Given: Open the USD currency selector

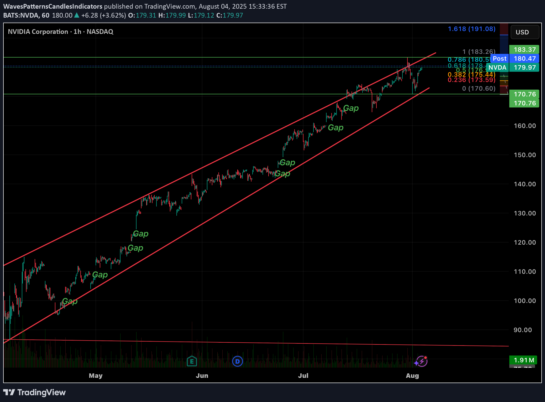Looking at the screenshot, I should (525, 32).
